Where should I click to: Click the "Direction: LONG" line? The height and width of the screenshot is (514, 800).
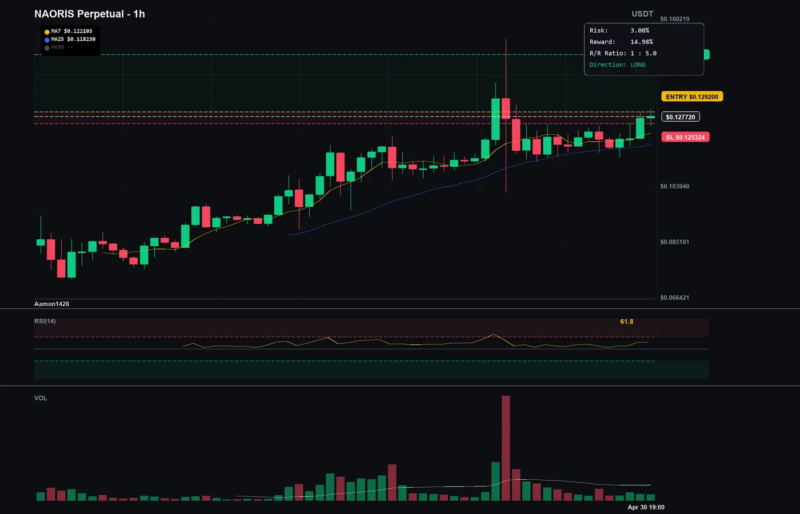pyautogui.click(x=618, y=65)
